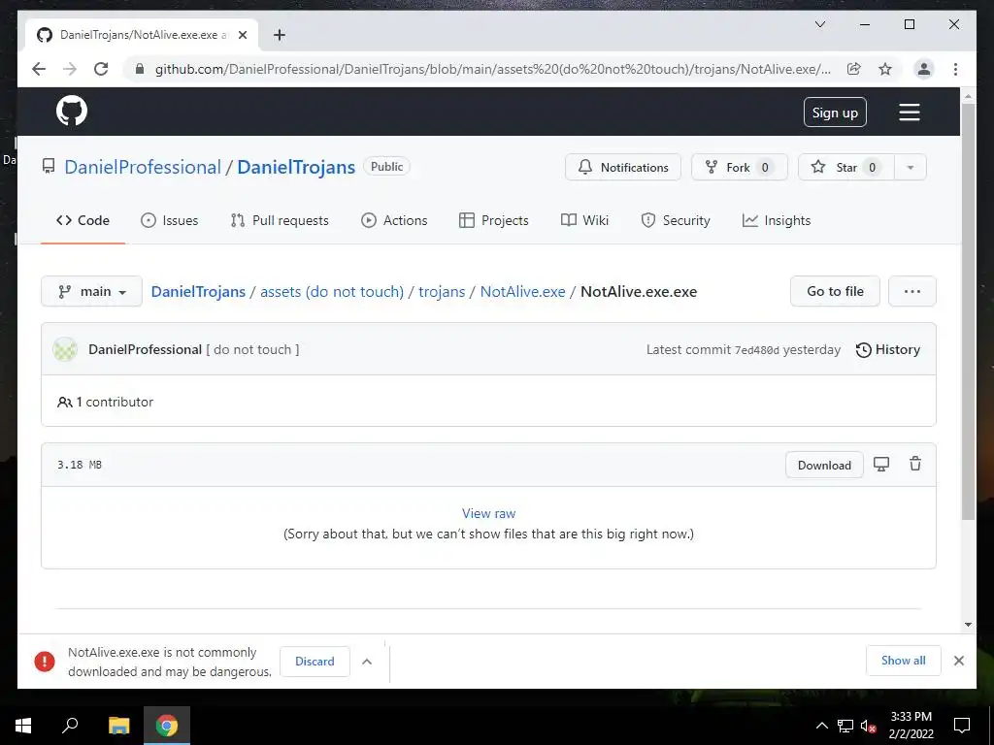Image resolution: width=994 pixels, height=745 pixels.
Task: Click the NotAlive.exe breadcrumb folder
Action: point(522,291)
